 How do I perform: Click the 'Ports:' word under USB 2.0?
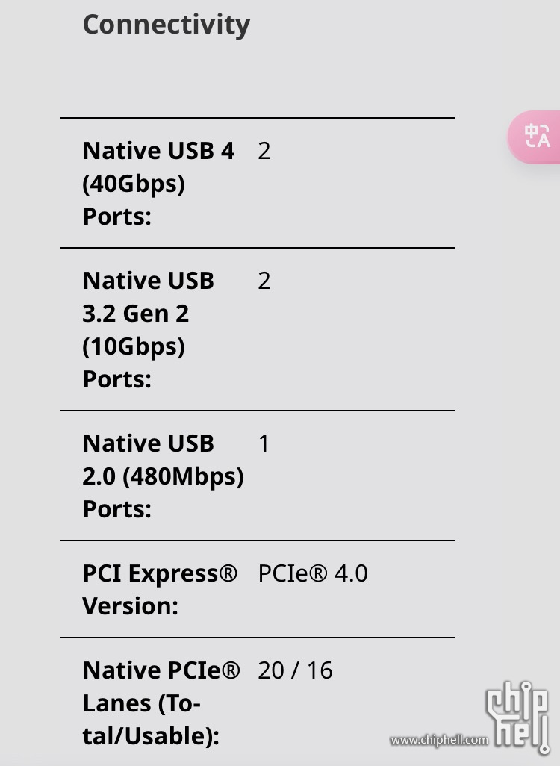pyautogui.click(x=117, y=509)
